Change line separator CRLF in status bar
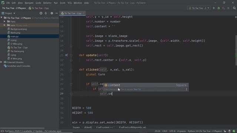This screenshot has width=237, height=133. (164, 131)
